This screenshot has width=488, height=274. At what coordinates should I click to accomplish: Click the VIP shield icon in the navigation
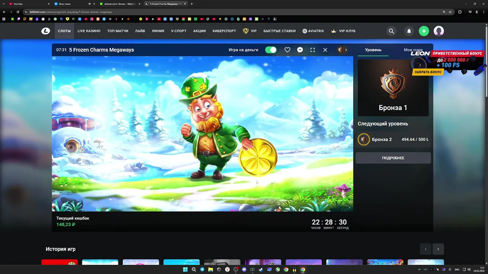click(246, 31)
